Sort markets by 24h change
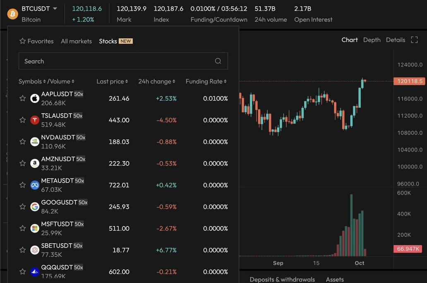427x283 pixels. [156, 81]
